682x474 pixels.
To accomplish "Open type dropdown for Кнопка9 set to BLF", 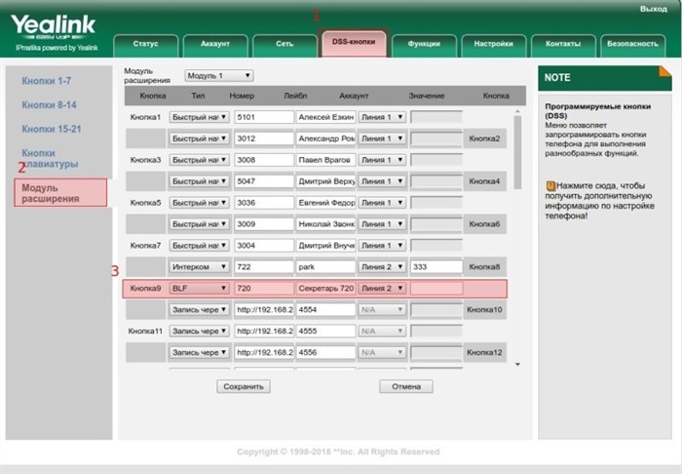I will click(x=199, y=288).
